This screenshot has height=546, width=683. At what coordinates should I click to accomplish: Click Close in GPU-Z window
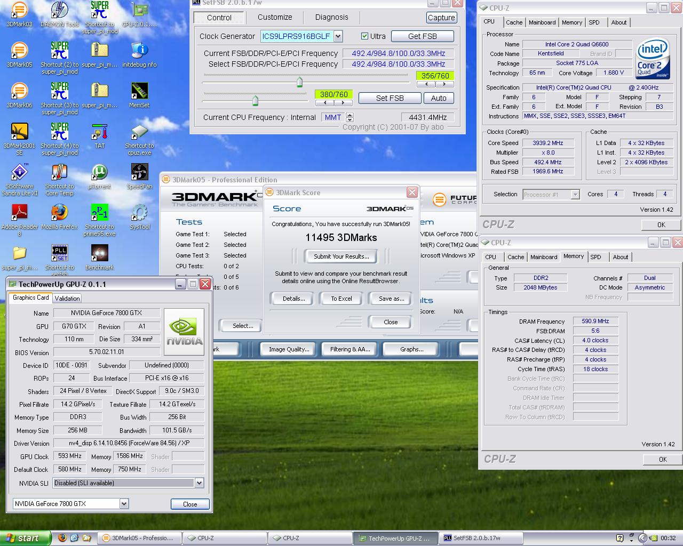[190, 504]
